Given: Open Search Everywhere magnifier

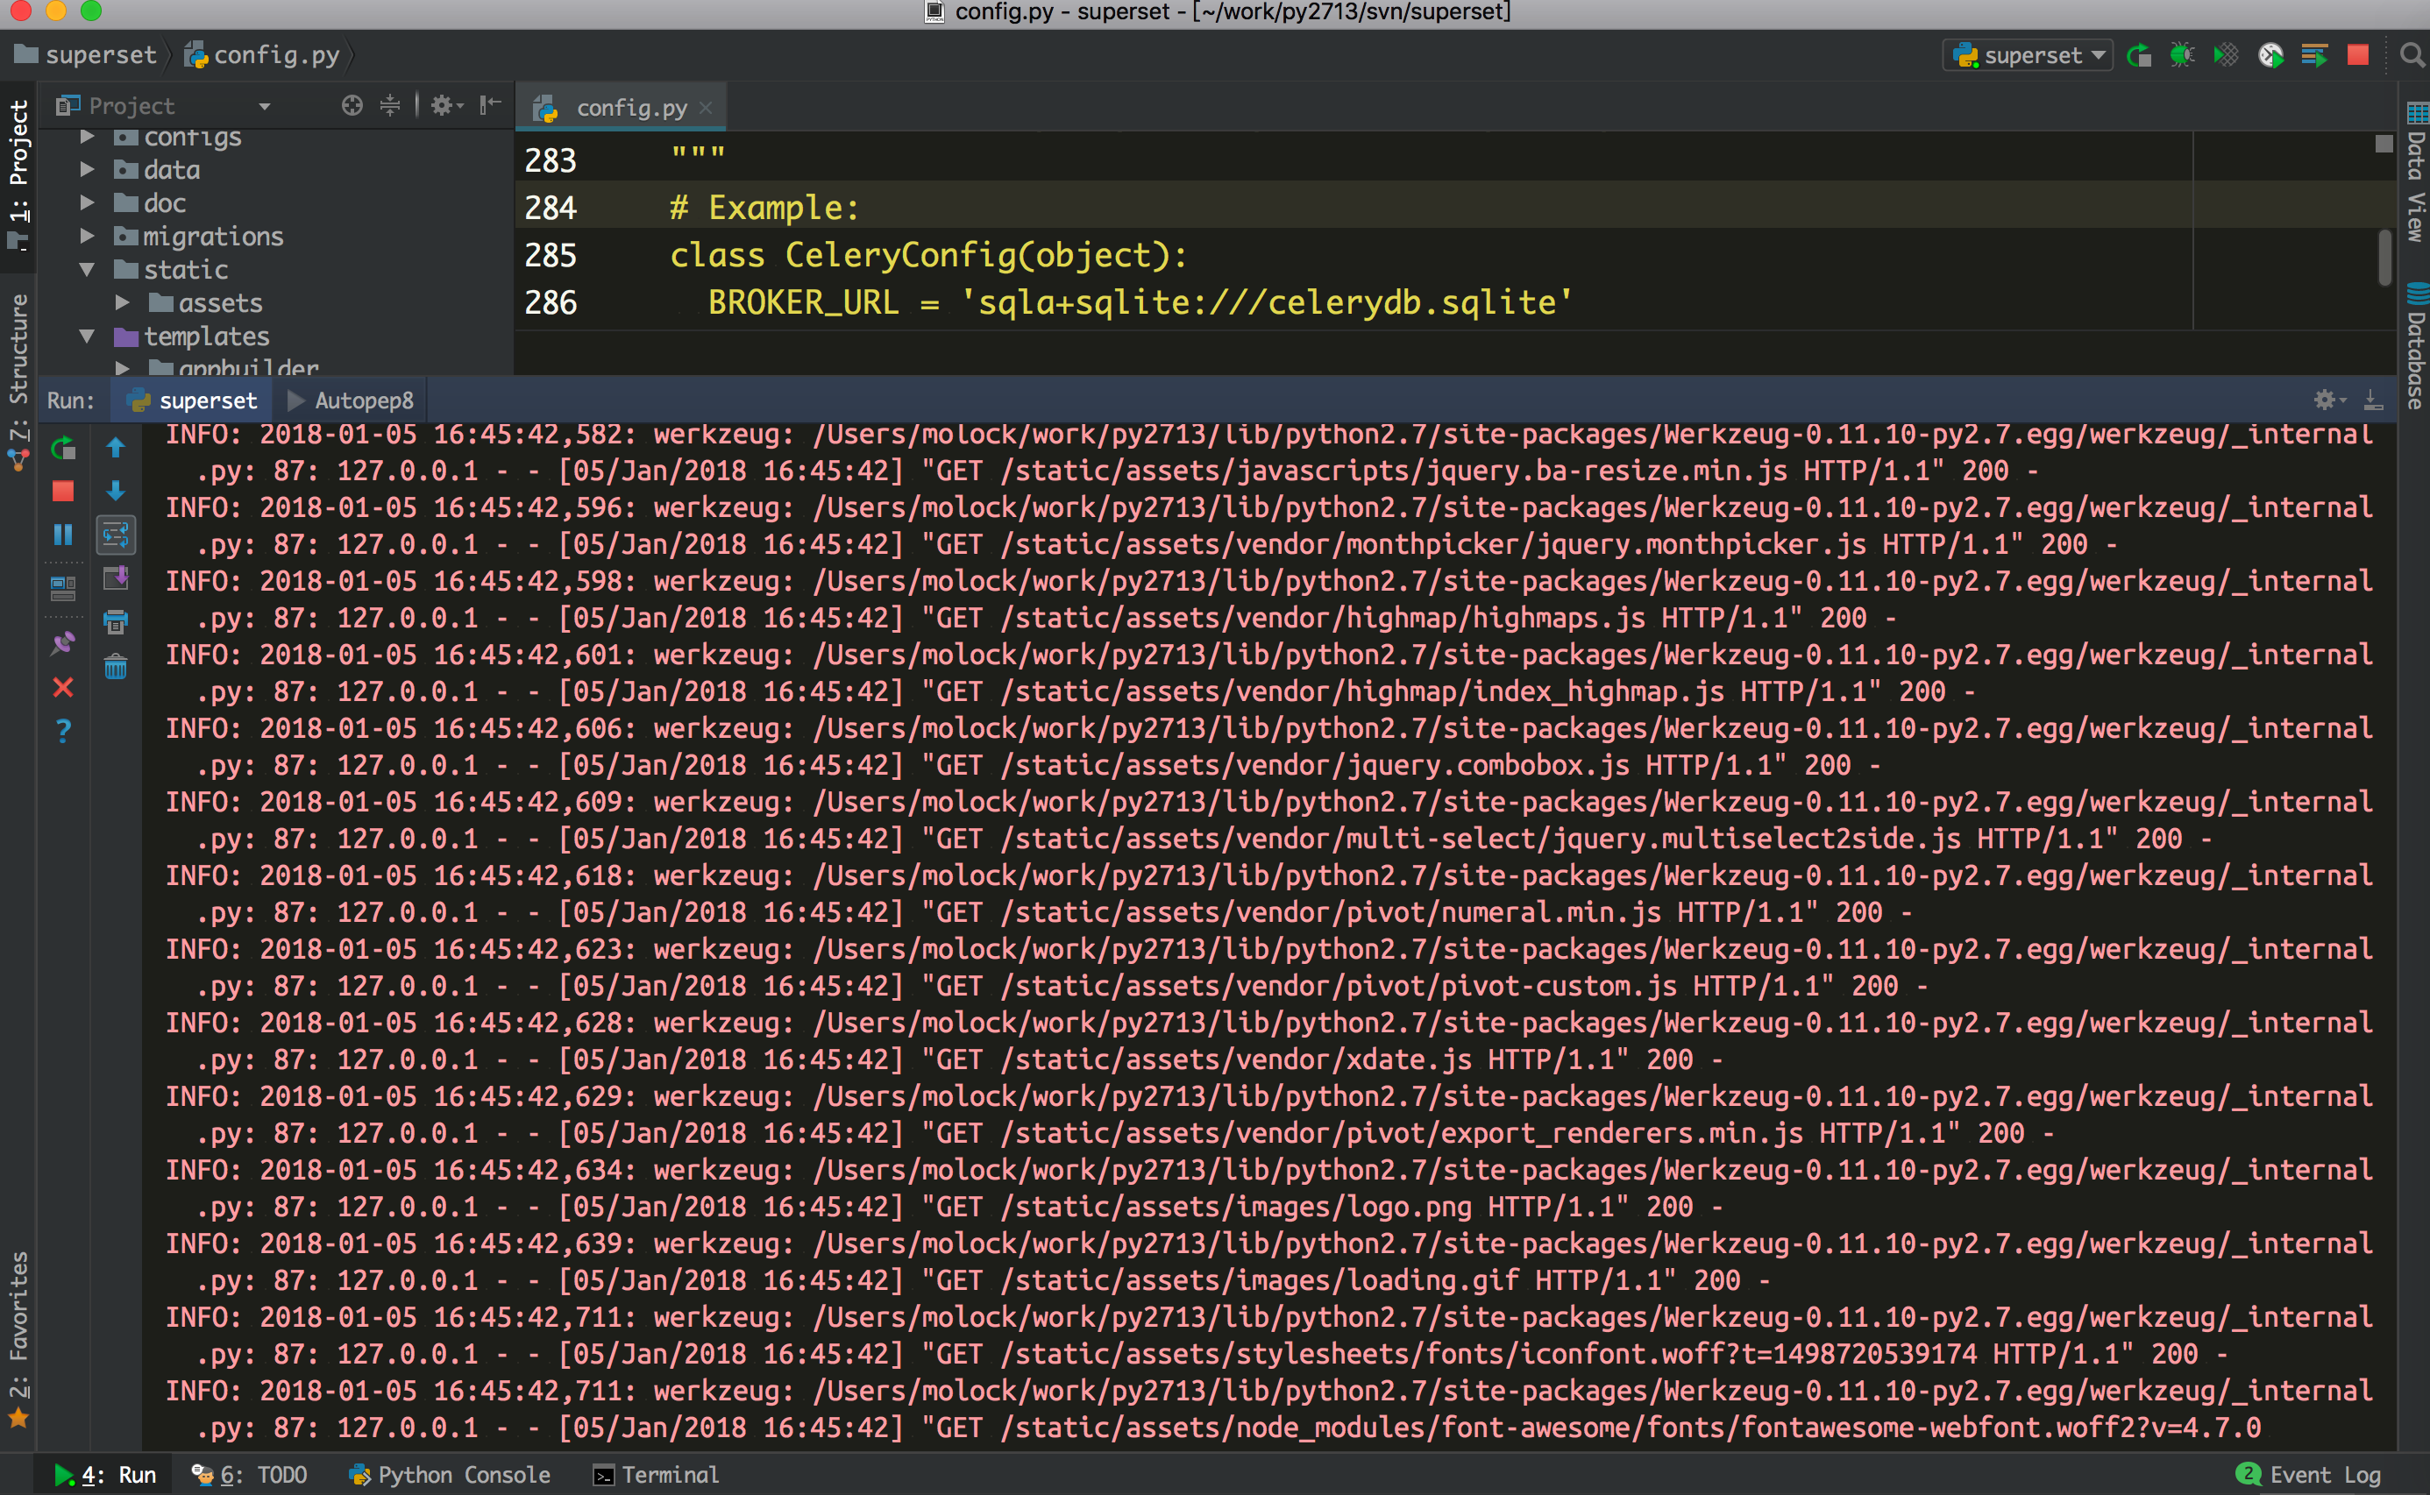Looking at the screenshot, I should tap(2412, 55).
